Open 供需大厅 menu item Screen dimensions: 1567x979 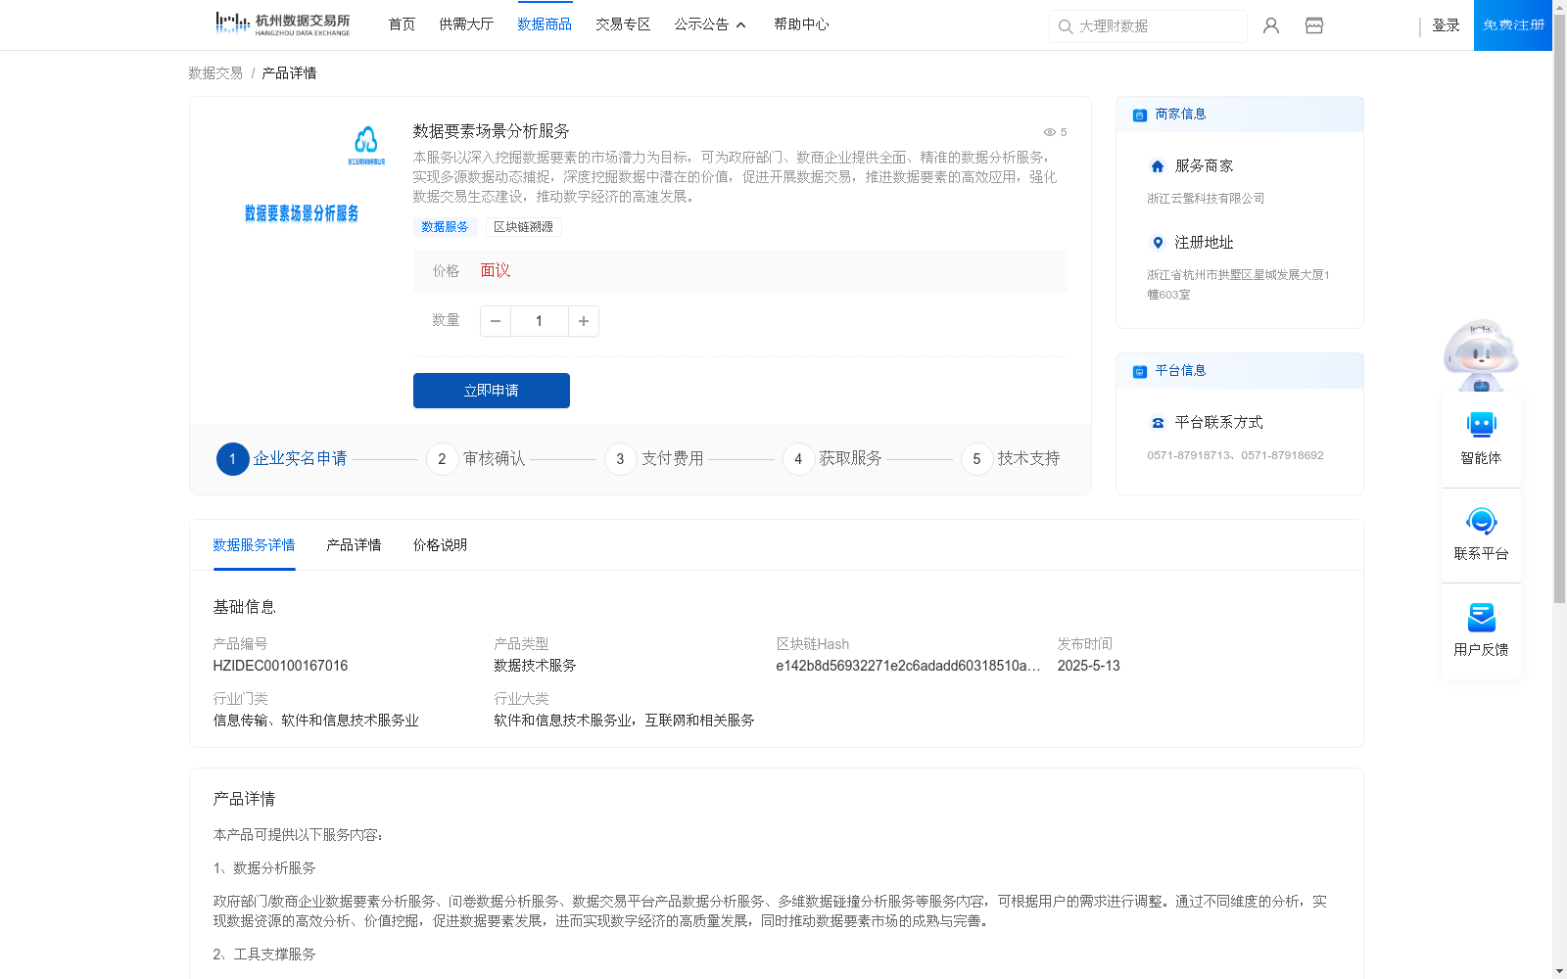coord(466,24)
